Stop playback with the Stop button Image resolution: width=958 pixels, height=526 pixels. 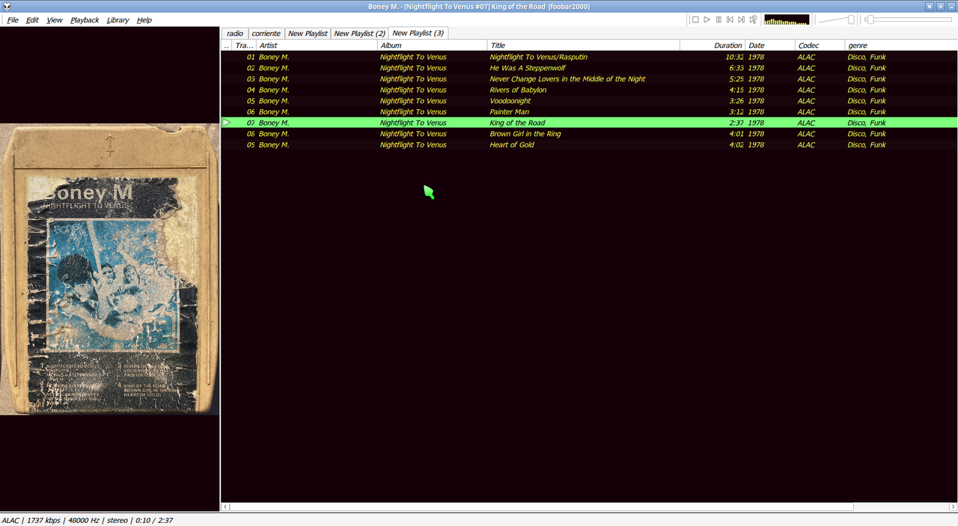tap(695, 19)
